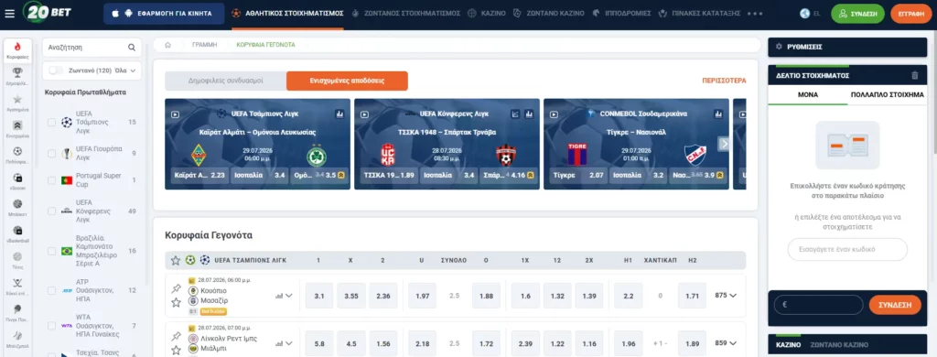Image resolution: width=937 pixels, height=357 pixels.
Task: Expand 875 markets for Κουόπιο match
Action: pos(726,295)
